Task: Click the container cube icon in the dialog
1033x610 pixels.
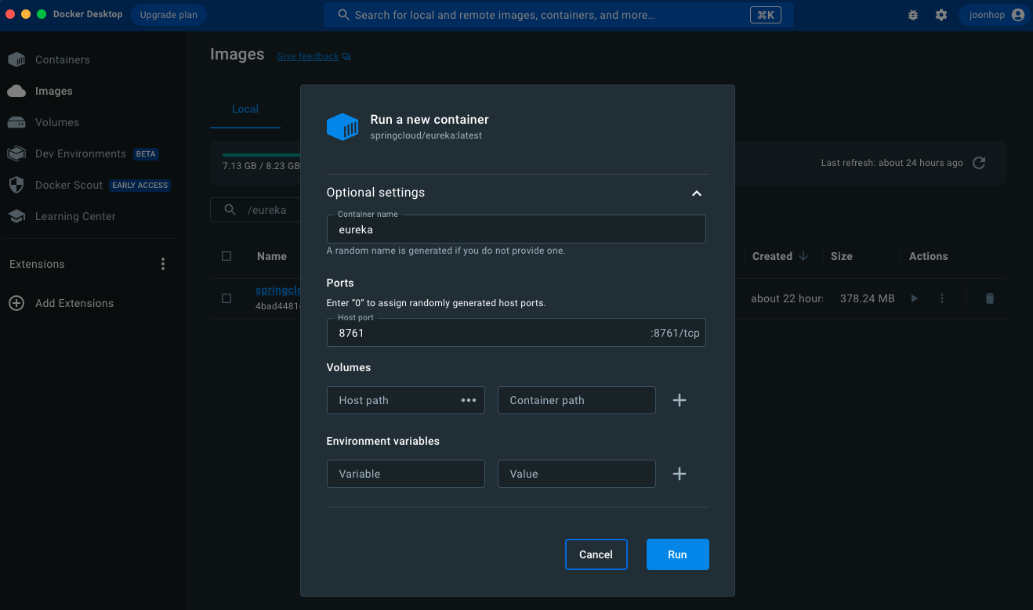Action: 343,127
